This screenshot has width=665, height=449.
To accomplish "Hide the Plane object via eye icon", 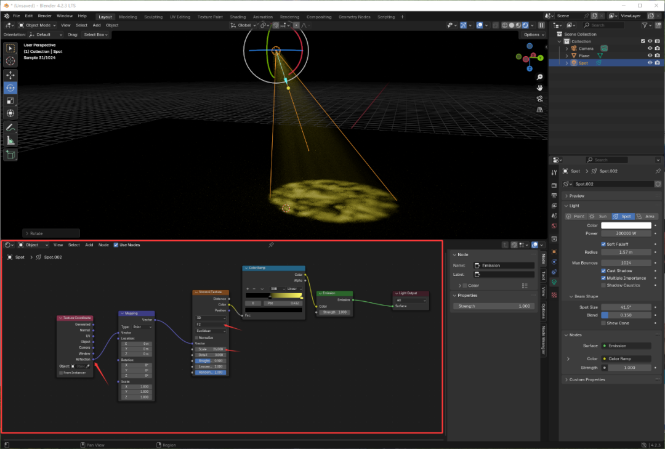I will pyautogui.click(x=650, y=55).
